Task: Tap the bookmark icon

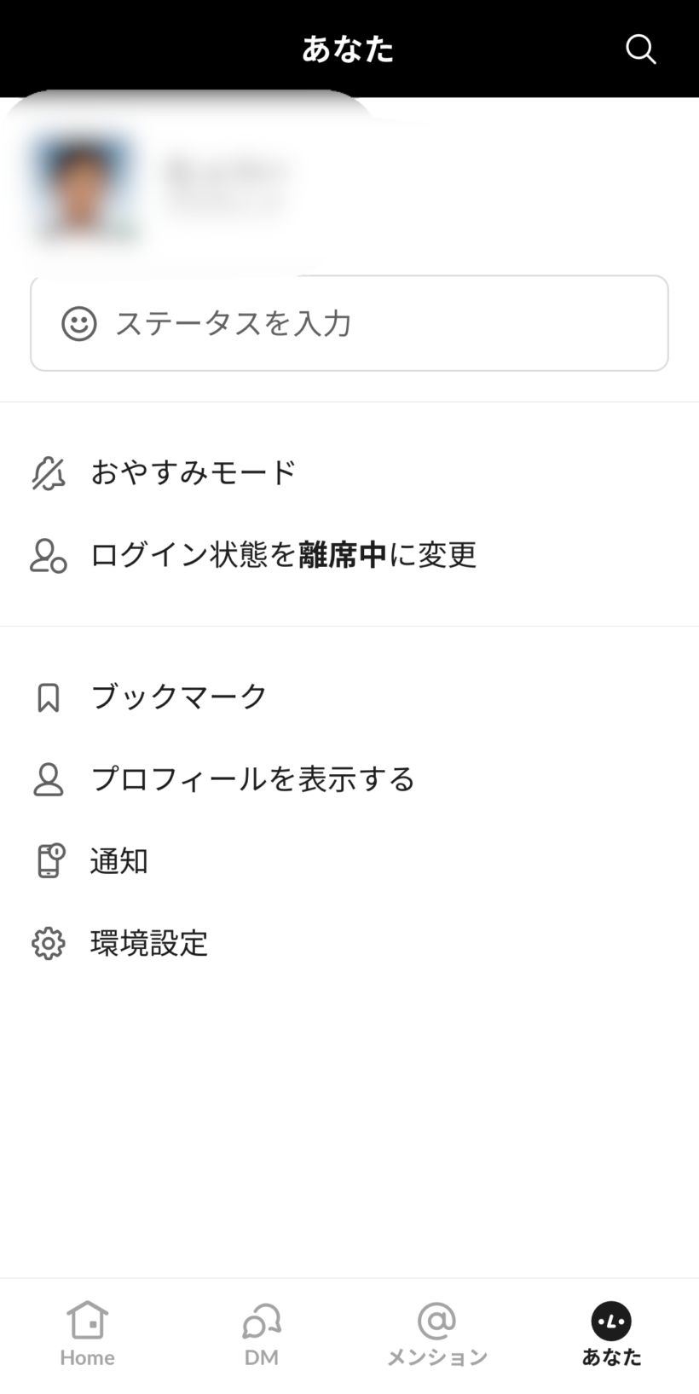Action: pyautogui.click(x=49, y=697)
